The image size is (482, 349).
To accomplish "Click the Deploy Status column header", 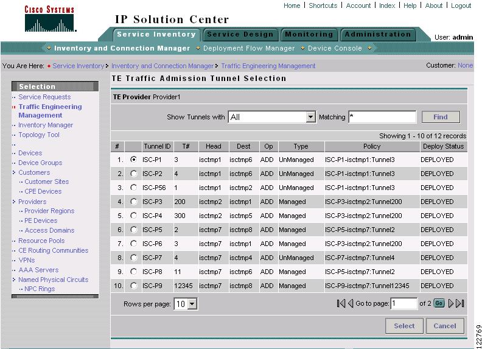I will tap(443, 147).
